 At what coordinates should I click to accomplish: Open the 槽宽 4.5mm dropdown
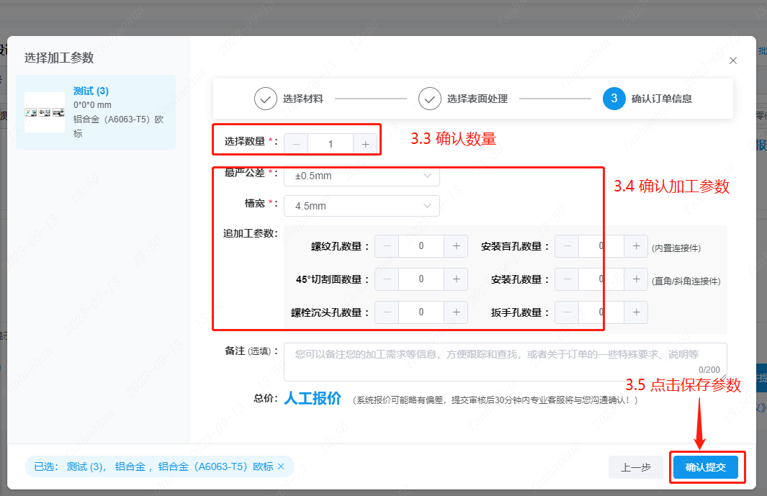362,206
